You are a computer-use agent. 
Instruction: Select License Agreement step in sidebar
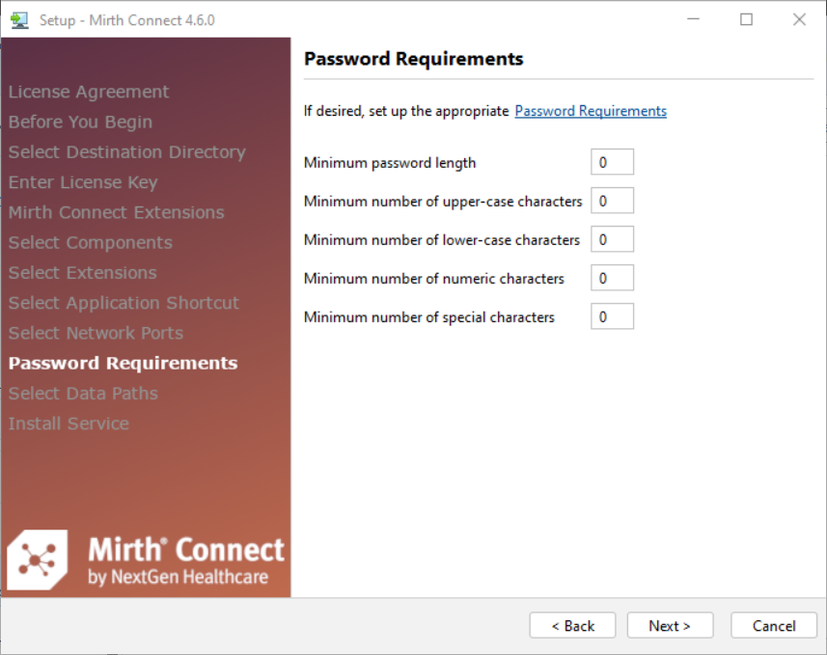[x=89, y=92]
